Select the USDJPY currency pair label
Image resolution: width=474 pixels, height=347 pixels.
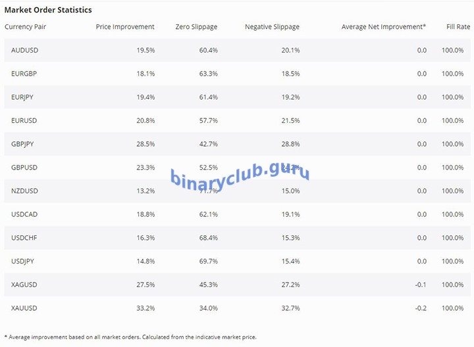[23, 261]
